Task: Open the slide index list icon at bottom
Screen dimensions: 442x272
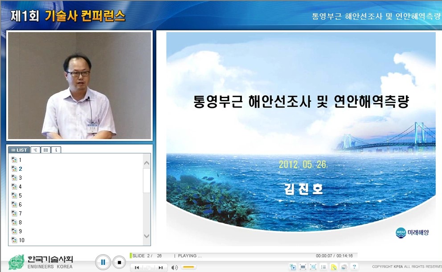Action: [x=323, y=267]
